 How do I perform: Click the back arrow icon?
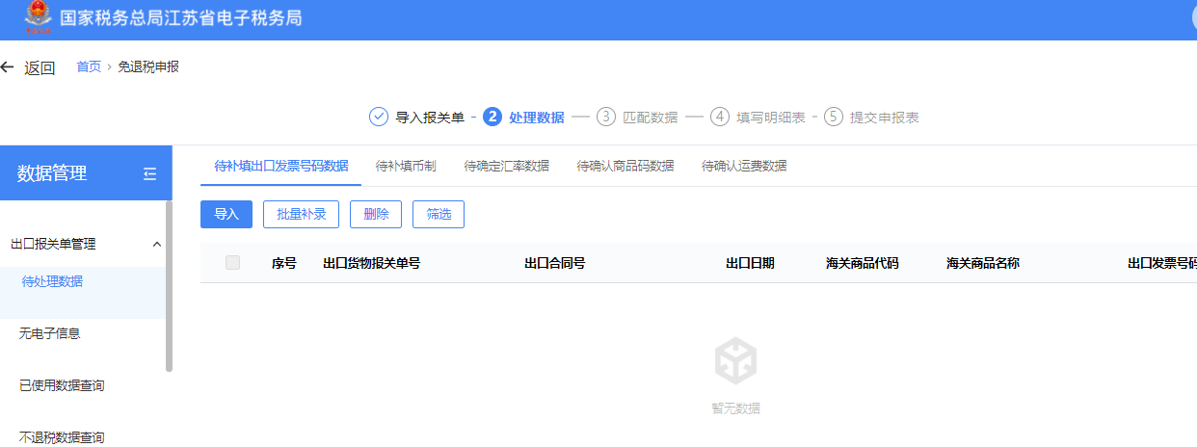(8, 67)
